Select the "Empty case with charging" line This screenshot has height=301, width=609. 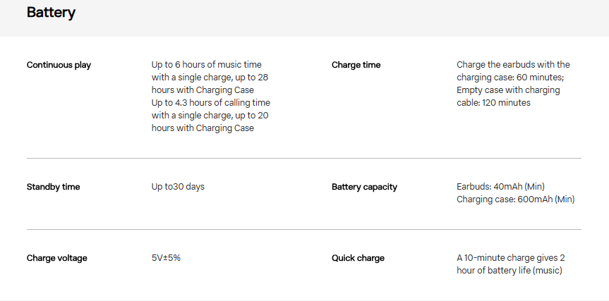[x=508, y=90]
